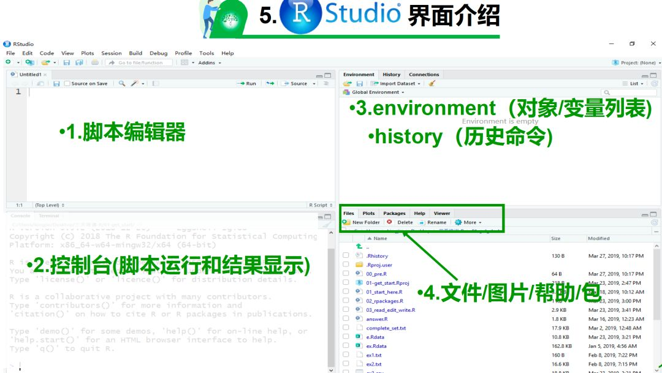
Task: Open the Code menu
Action: 47,53
